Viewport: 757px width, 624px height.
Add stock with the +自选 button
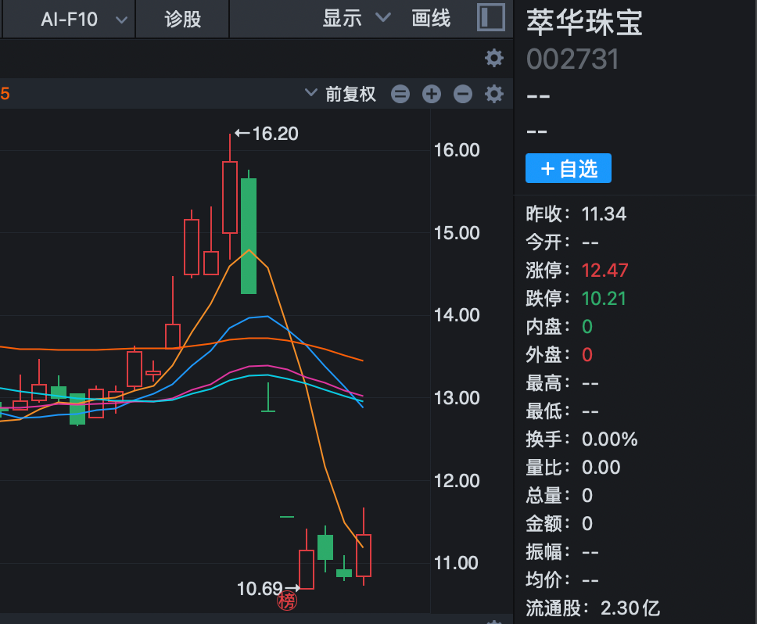click(569, 168)
